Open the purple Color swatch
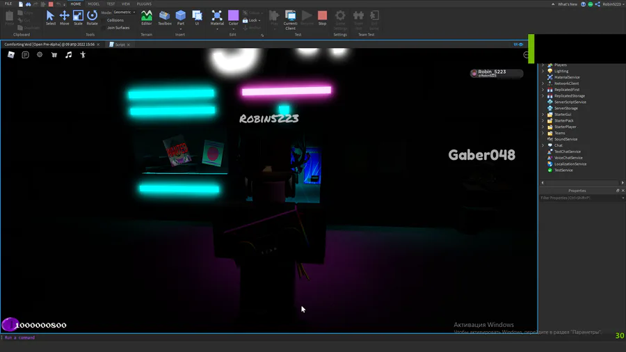This screenshot has width=626, height=352. point(233,15)
